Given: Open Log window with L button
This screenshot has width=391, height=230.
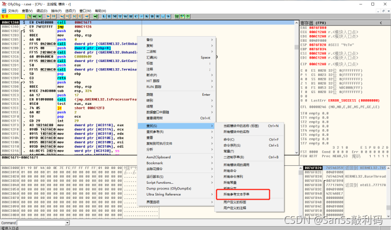Looking at the screenshot, I should (x=103, y=16).
